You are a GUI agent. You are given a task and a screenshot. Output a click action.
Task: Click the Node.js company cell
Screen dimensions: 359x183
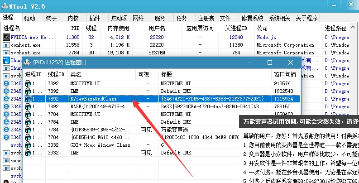click(266, 37)
